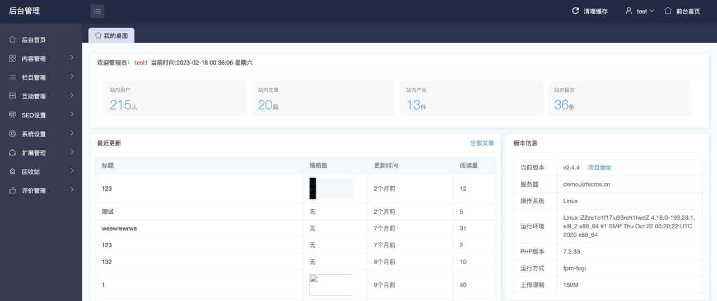Click the 站内产品 13件 stat card

click(x=471, y=98)
